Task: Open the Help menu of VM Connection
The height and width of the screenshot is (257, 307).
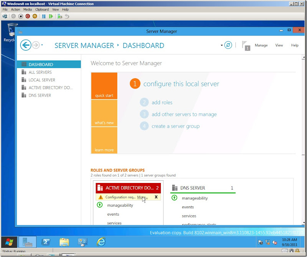Action: point(65,9)
